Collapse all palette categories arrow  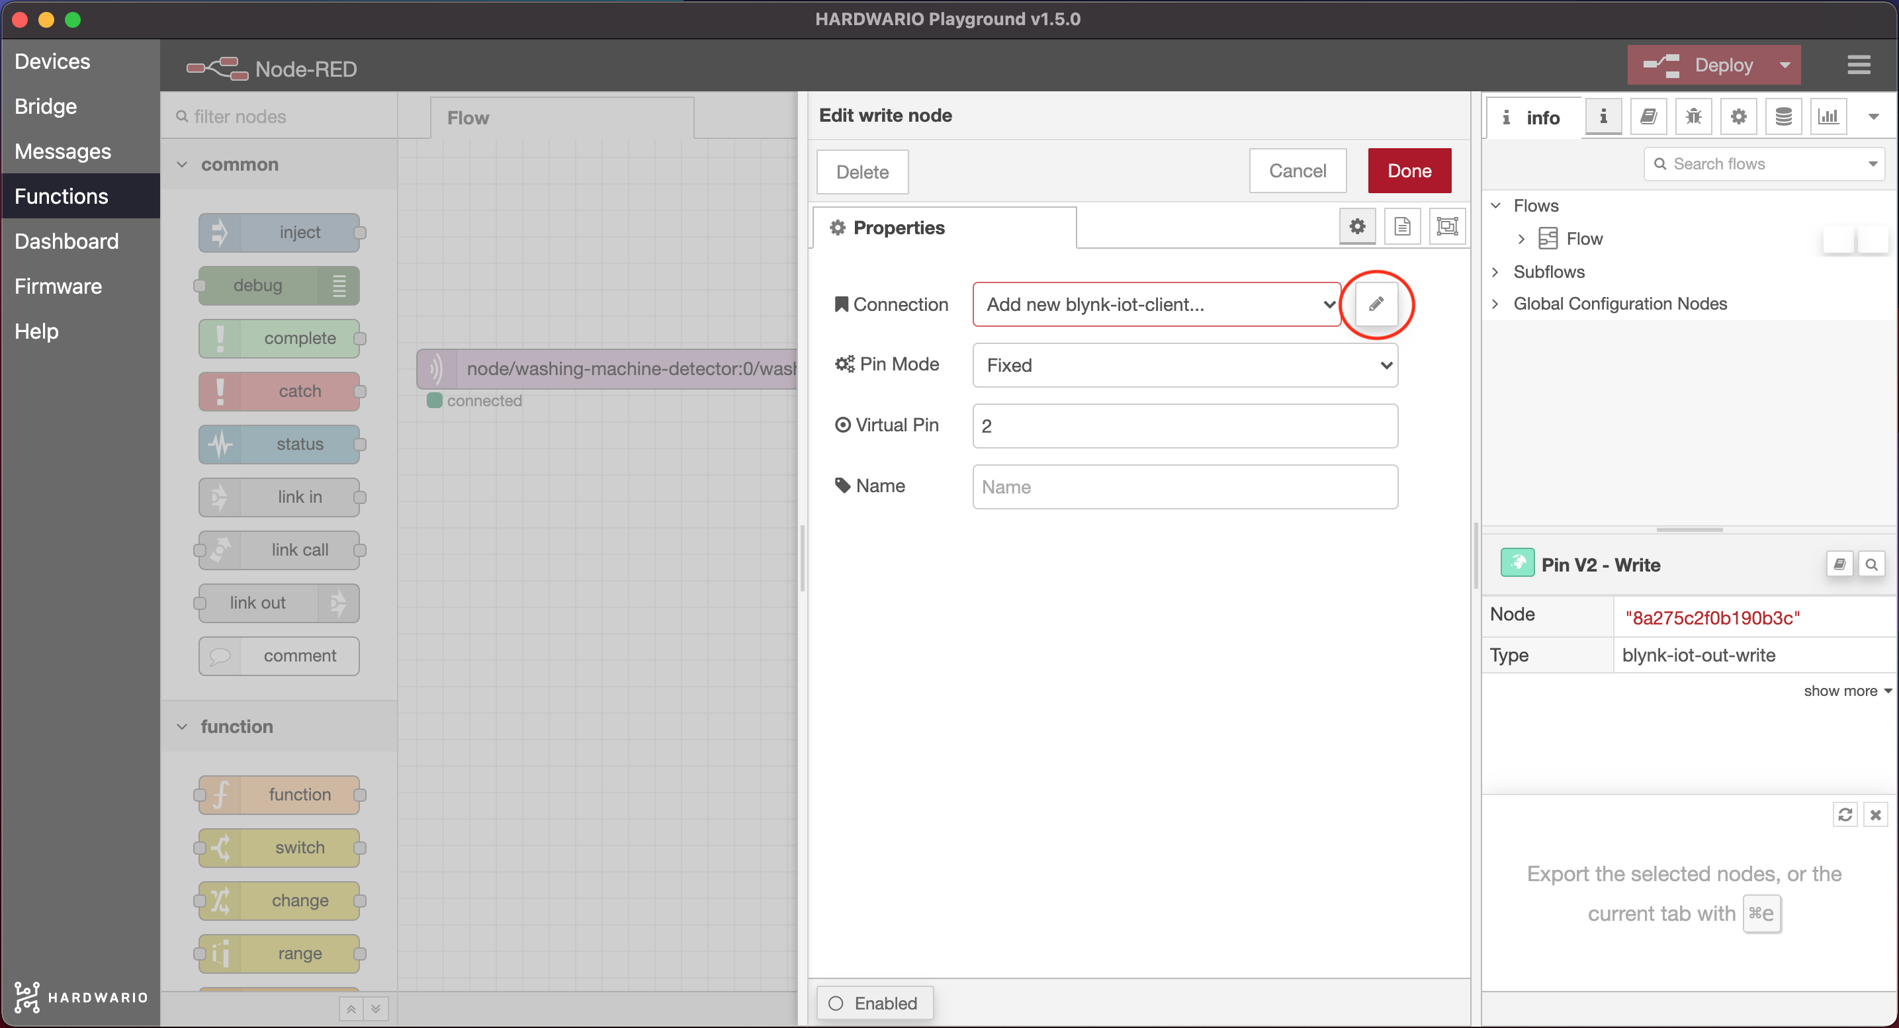(x=351, y=1009)
